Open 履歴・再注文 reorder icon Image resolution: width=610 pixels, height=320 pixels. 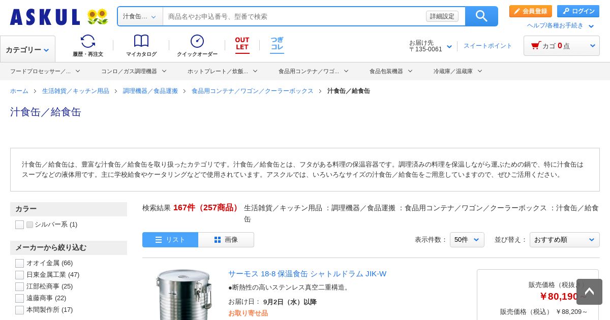coord(88,46)
